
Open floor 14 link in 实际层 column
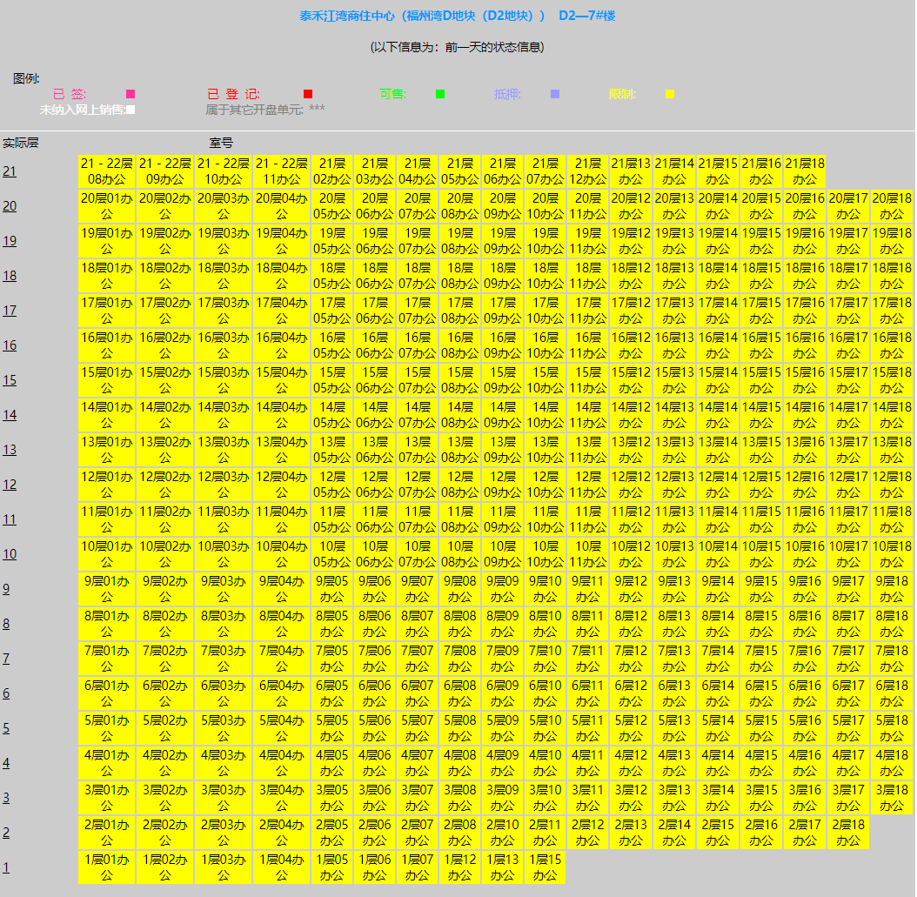click(x=10, y=415)
